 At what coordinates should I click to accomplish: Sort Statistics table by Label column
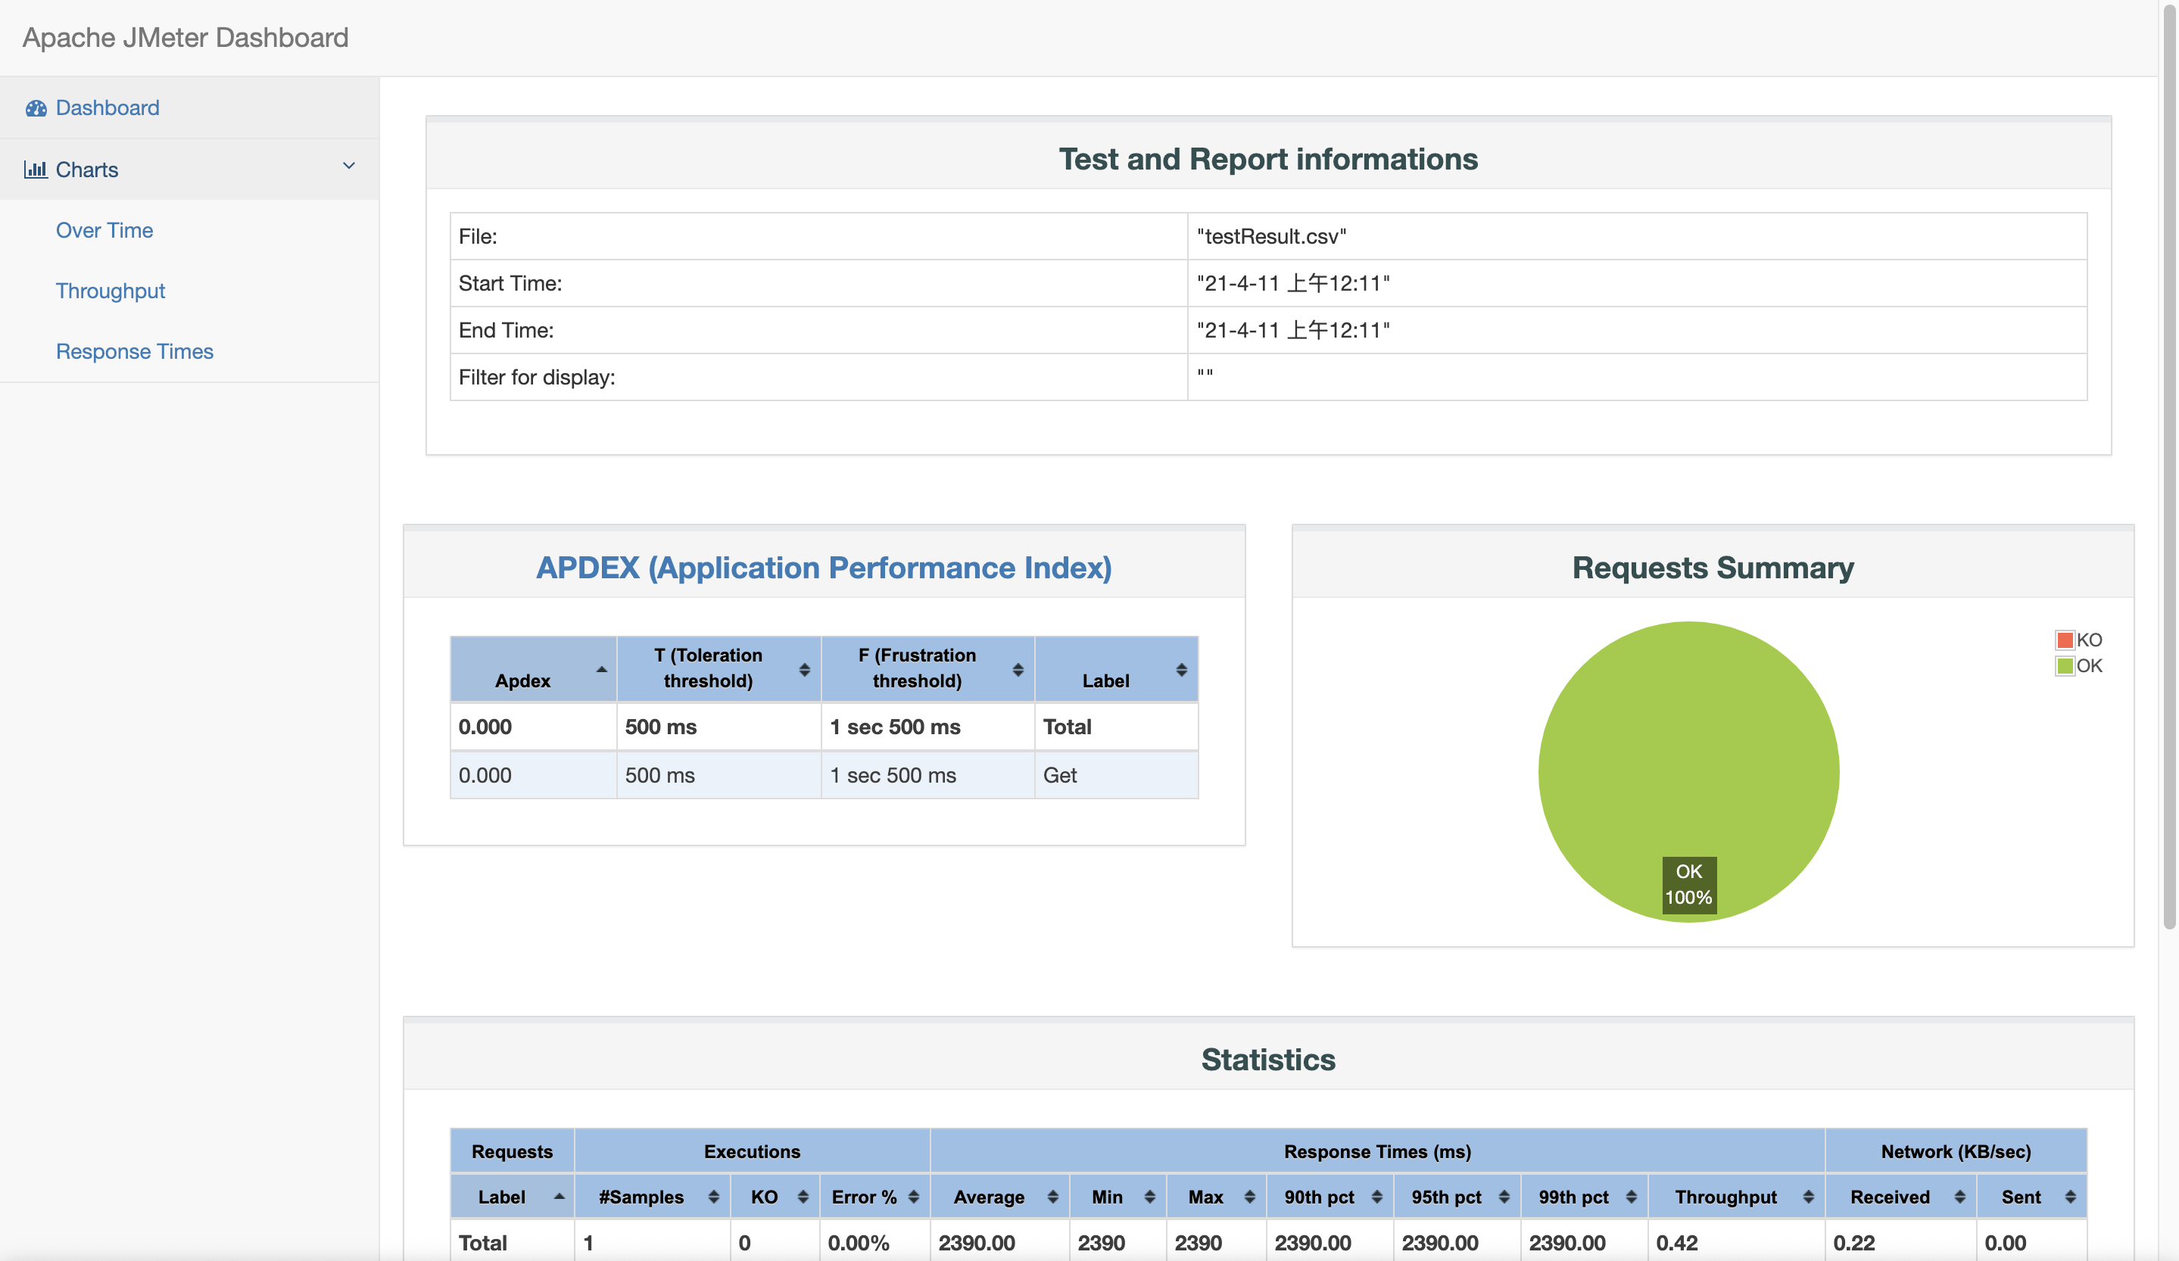[x=512, y=1197]
